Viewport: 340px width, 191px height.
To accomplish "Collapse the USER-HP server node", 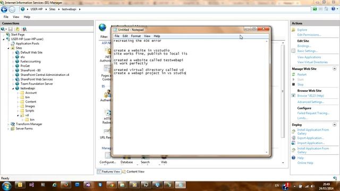I will 4,39.
